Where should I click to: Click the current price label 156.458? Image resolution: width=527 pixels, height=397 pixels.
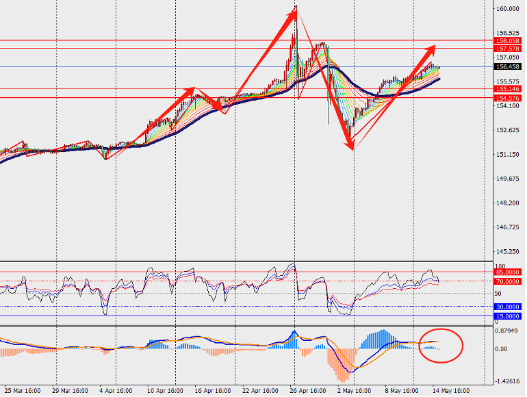click(508, 66)
